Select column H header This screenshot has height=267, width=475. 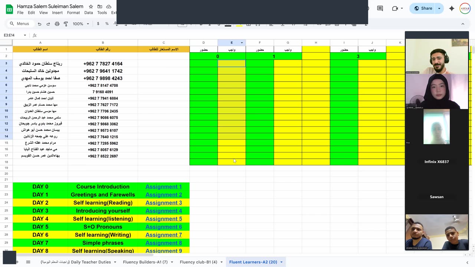316,43
